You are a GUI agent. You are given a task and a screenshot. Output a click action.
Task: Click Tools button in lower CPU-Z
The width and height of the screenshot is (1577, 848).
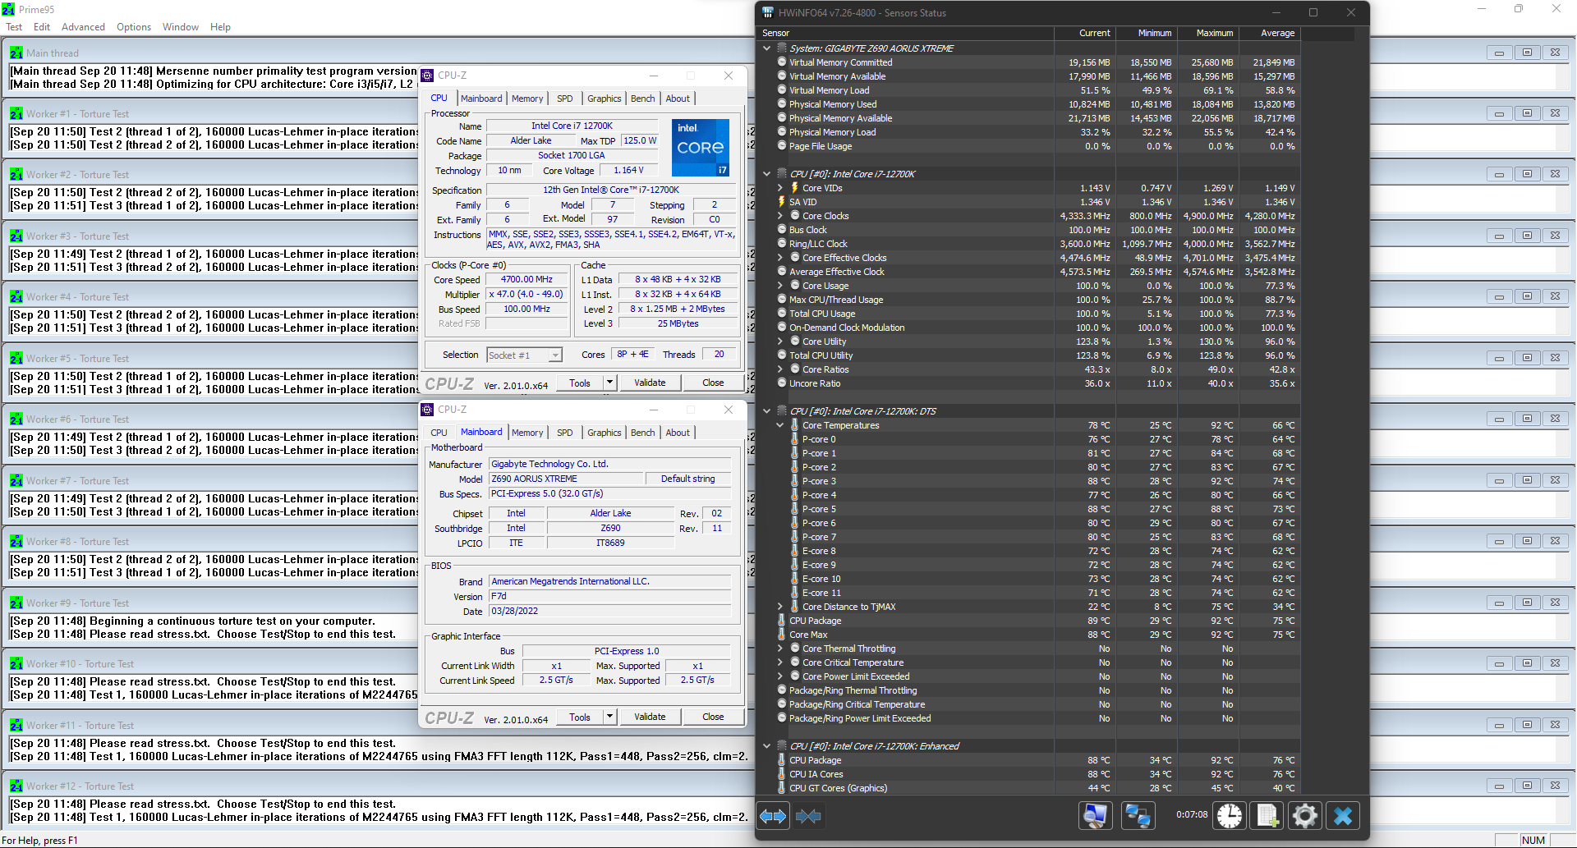[x=580, y=717]
